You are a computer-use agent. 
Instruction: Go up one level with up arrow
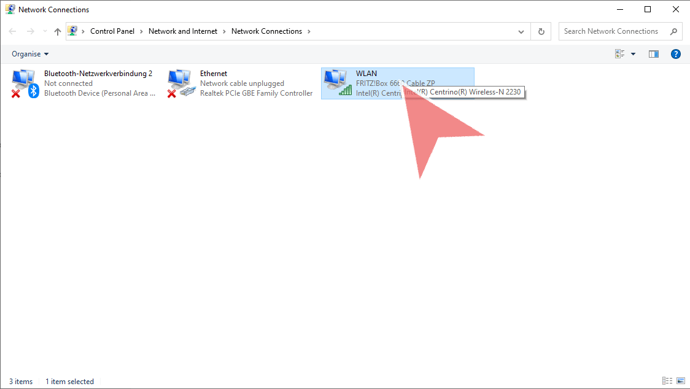[x=58, y=31]
